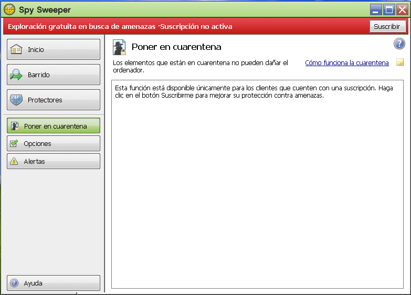Click the 'Esta función está disponible' message
The image size is (411, 295).
coord(254,91)
